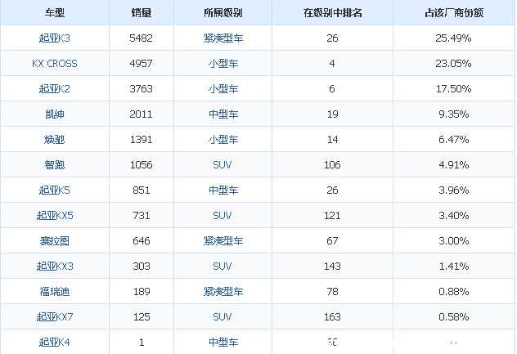Open the 智跑 model link
The height and width of the screenshot is (354, 517).
coord(55,164)
